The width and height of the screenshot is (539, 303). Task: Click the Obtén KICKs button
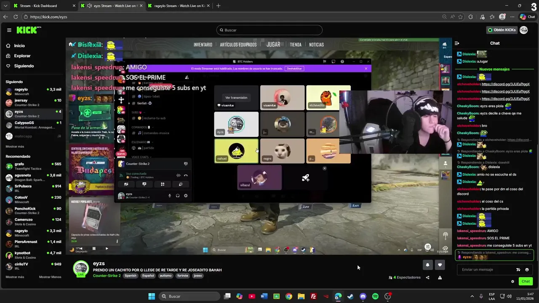pyautogui.click(x=502, y=30)
